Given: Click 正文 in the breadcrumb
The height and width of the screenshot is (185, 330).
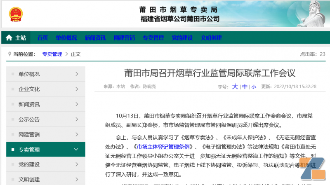Looking at the screenshot, I should coord(75,54).
